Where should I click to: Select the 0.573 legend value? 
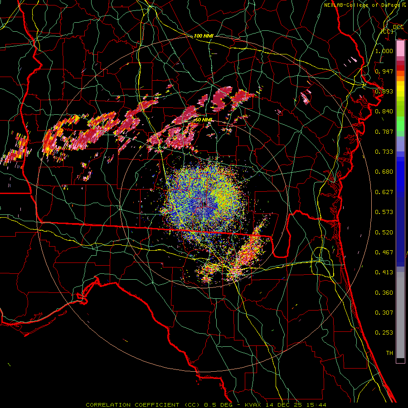pyautogui.click(x=384, y=212)
